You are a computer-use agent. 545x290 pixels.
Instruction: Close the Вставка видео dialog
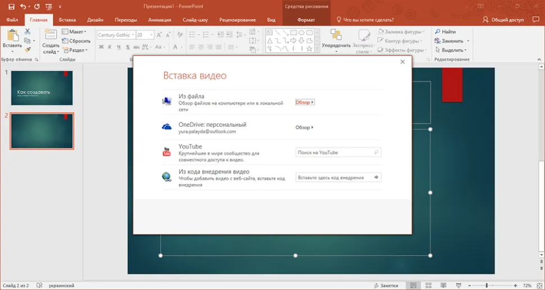coord(402,62)
